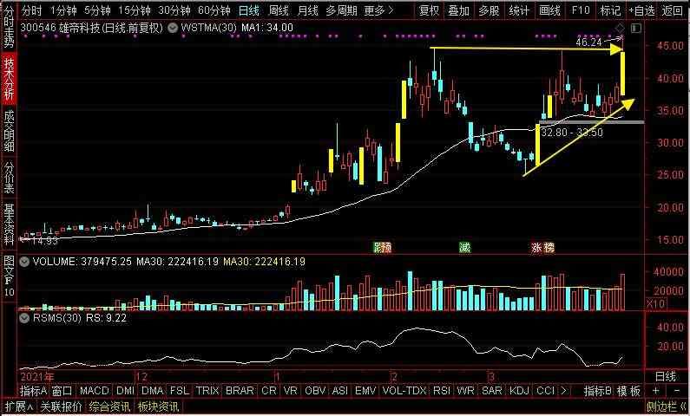This screenshot has width=690, height=416.
Task: Toggle 复权 price adjustment
Action: [x=429, y=10]
